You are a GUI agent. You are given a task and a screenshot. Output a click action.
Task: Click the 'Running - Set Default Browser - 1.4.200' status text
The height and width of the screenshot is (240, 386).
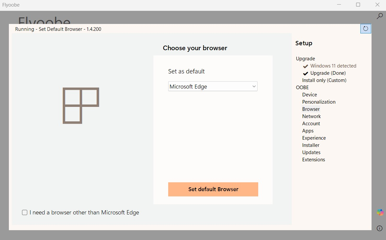pos(58,29)
